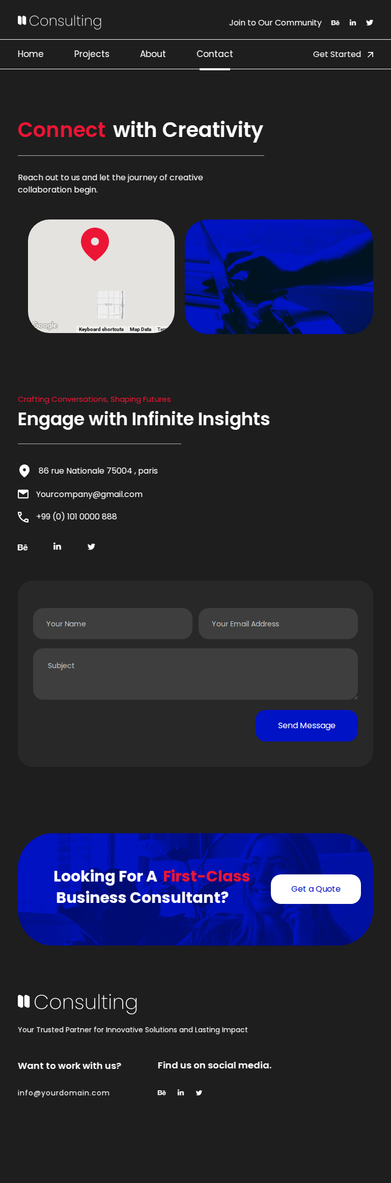
Task: Open the Projects menu item
Action: pyautogui.click(x=92, y=54)
